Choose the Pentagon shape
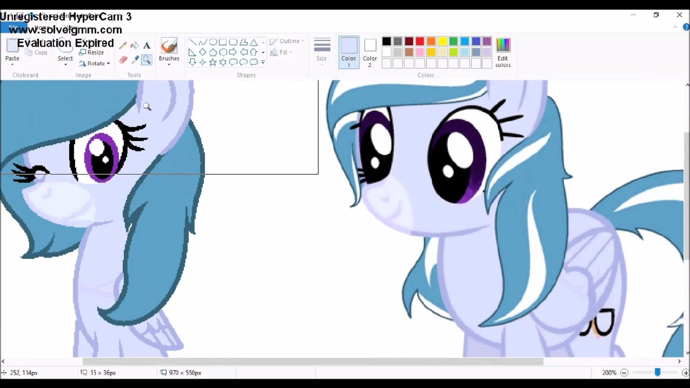690x388 pixels. click(213, 52)
